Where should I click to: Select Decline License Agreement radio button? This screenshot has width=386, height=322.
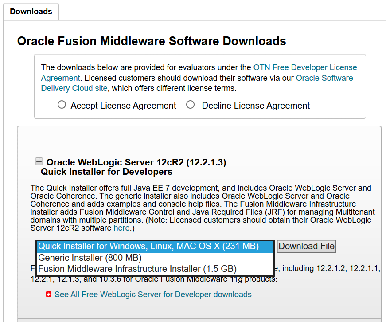[190, 105]
